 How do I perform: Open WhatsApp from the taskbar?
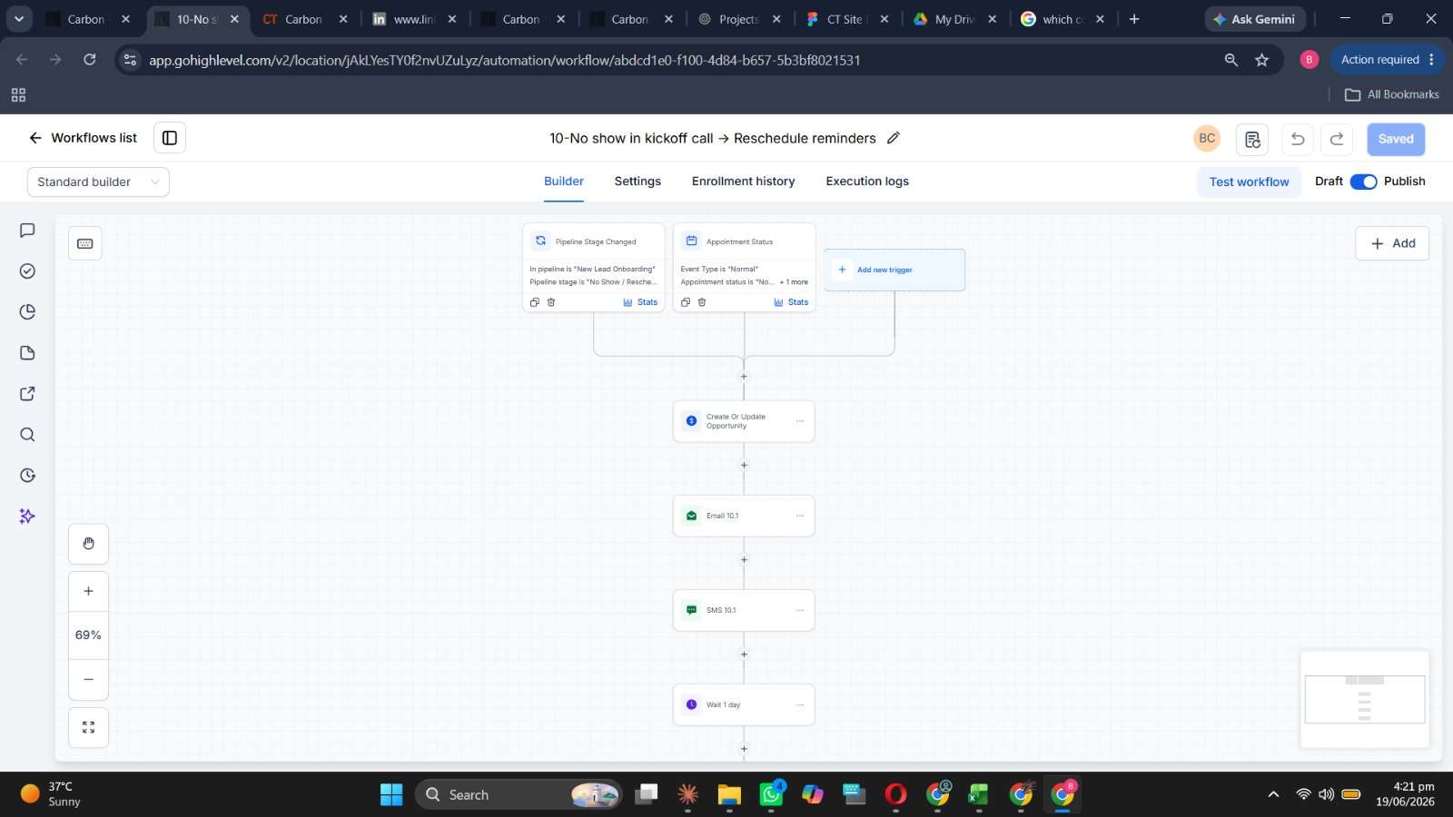(771, 794)
